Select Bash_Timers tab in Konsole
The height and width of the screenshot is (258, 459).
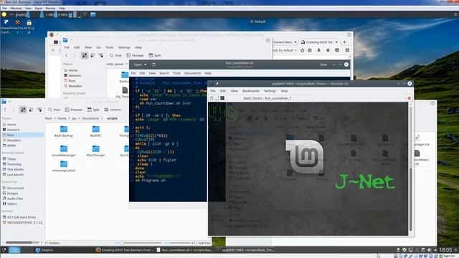(x=268, y=98)
